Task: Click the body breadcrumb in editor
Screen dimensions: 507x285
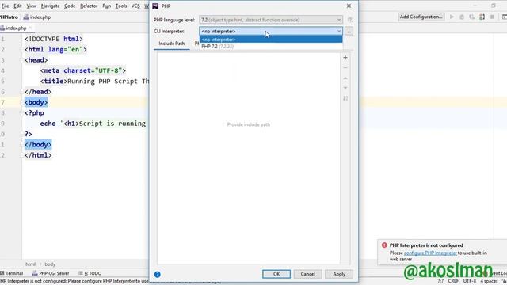Action: point(50,264)
